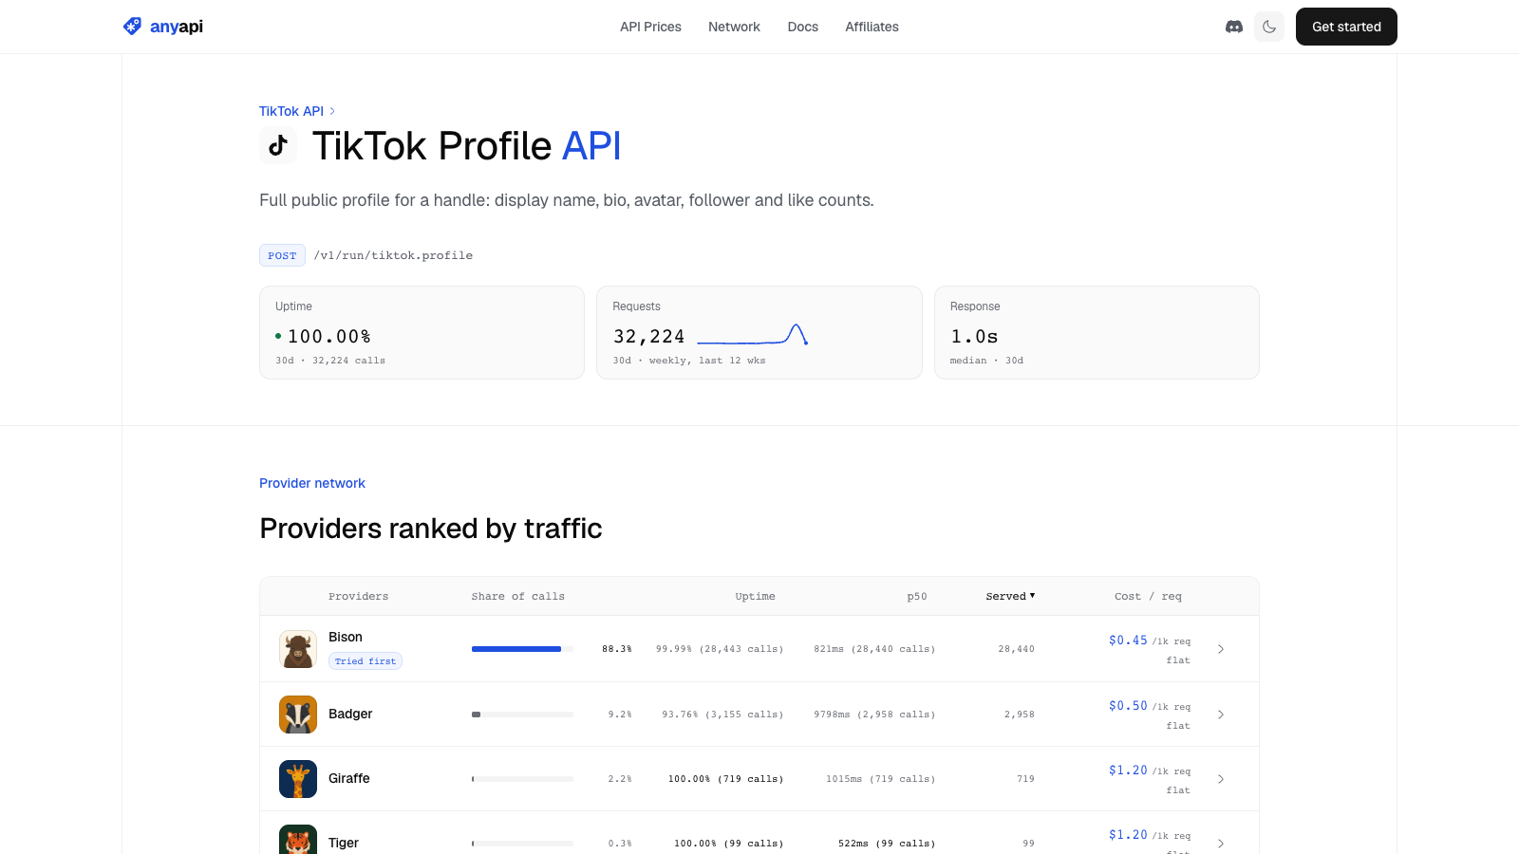Click the 9.2% share value
This screenshot has height=854, width=1519.
620,715
